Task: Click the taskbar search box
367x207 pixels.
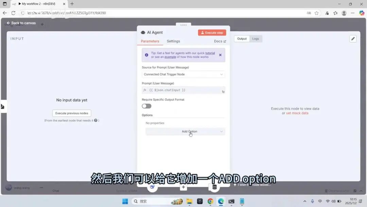Action: coord(158,201)
